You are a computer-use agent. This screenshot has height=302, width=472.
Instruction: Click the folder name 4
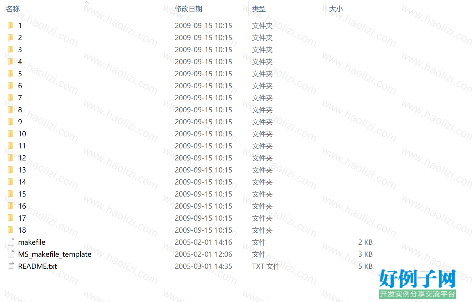click(20, 62)
